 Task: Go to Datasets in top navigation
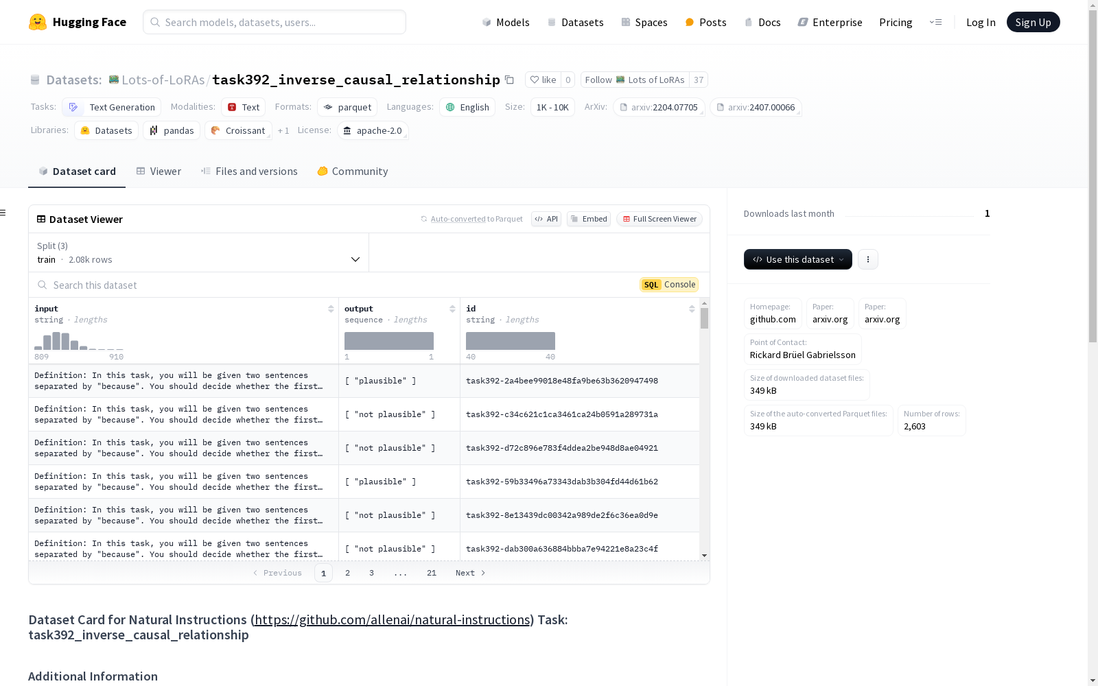575,22
